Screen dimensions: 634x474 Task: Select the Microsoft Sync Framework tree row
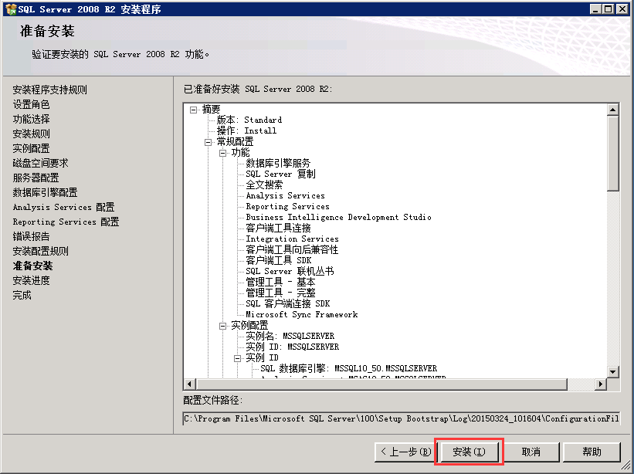302,315
